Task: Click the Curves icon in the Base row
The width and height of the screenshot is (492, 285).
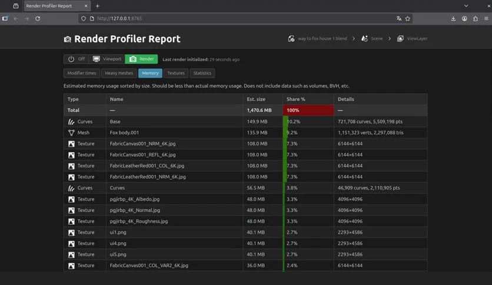Action: pos(72,122)
